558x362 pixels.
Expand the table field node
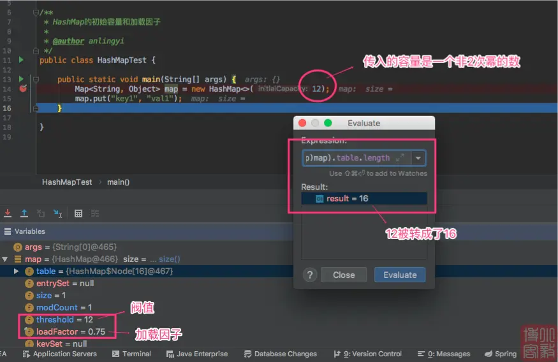tap(16, 271)
